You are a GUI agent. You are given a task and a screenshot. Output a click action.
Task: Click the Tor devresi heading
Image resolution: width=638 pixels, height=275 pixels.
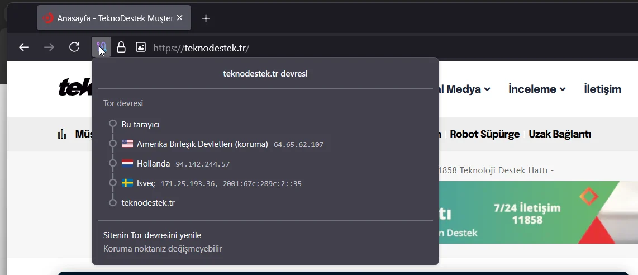pyautogui.click(x=123, y=103)
